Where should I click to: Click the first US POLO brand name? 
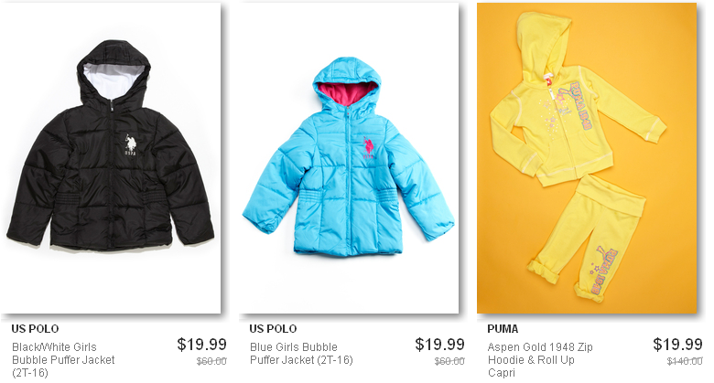(x=35, y=328)
